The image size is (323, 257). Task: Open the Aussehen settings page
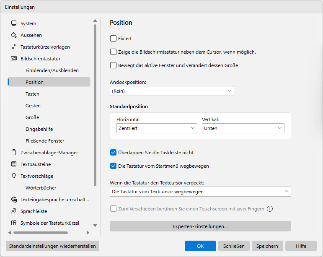tap(49, 35)
